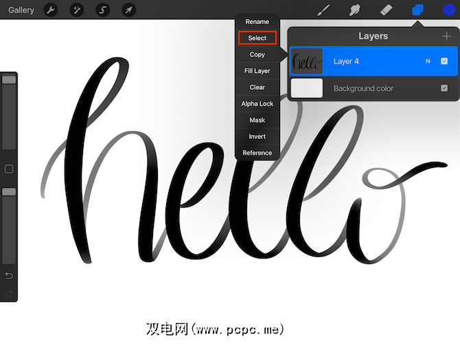The height and width of the screenshot is (345, 460).
Task: Click the brush opacity slider handle
Action: 9,191
